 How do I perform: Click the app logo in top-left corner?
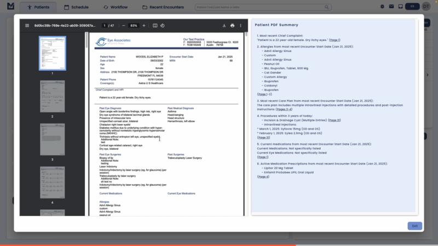[10, 6]
